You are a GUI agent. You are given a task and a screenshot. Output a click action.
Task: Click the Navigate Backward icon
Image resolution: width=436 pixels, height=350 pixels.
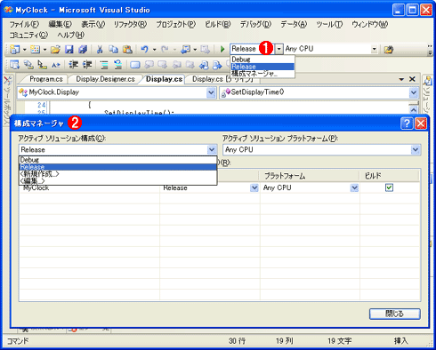[186, 49]
